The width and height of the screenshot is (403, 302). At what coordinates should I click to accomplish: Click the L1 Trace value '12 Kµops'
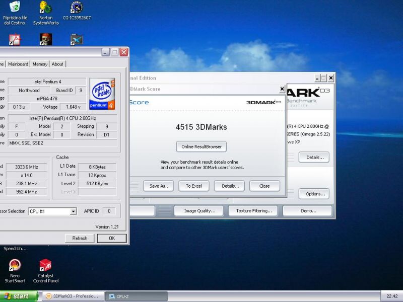(97, 175)
